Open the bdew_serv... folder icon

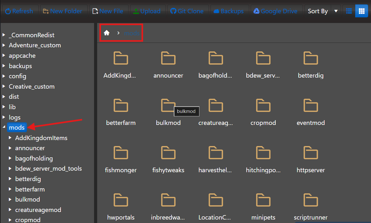click(x=263, y=58)
